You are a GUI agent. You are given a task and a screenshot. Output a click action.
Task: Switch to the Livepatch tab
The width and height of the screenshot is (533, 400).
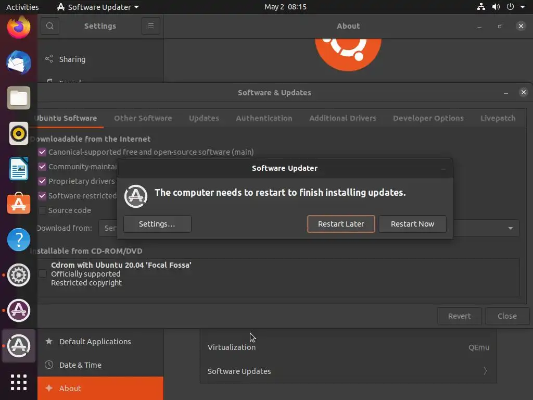click(498, 118)
